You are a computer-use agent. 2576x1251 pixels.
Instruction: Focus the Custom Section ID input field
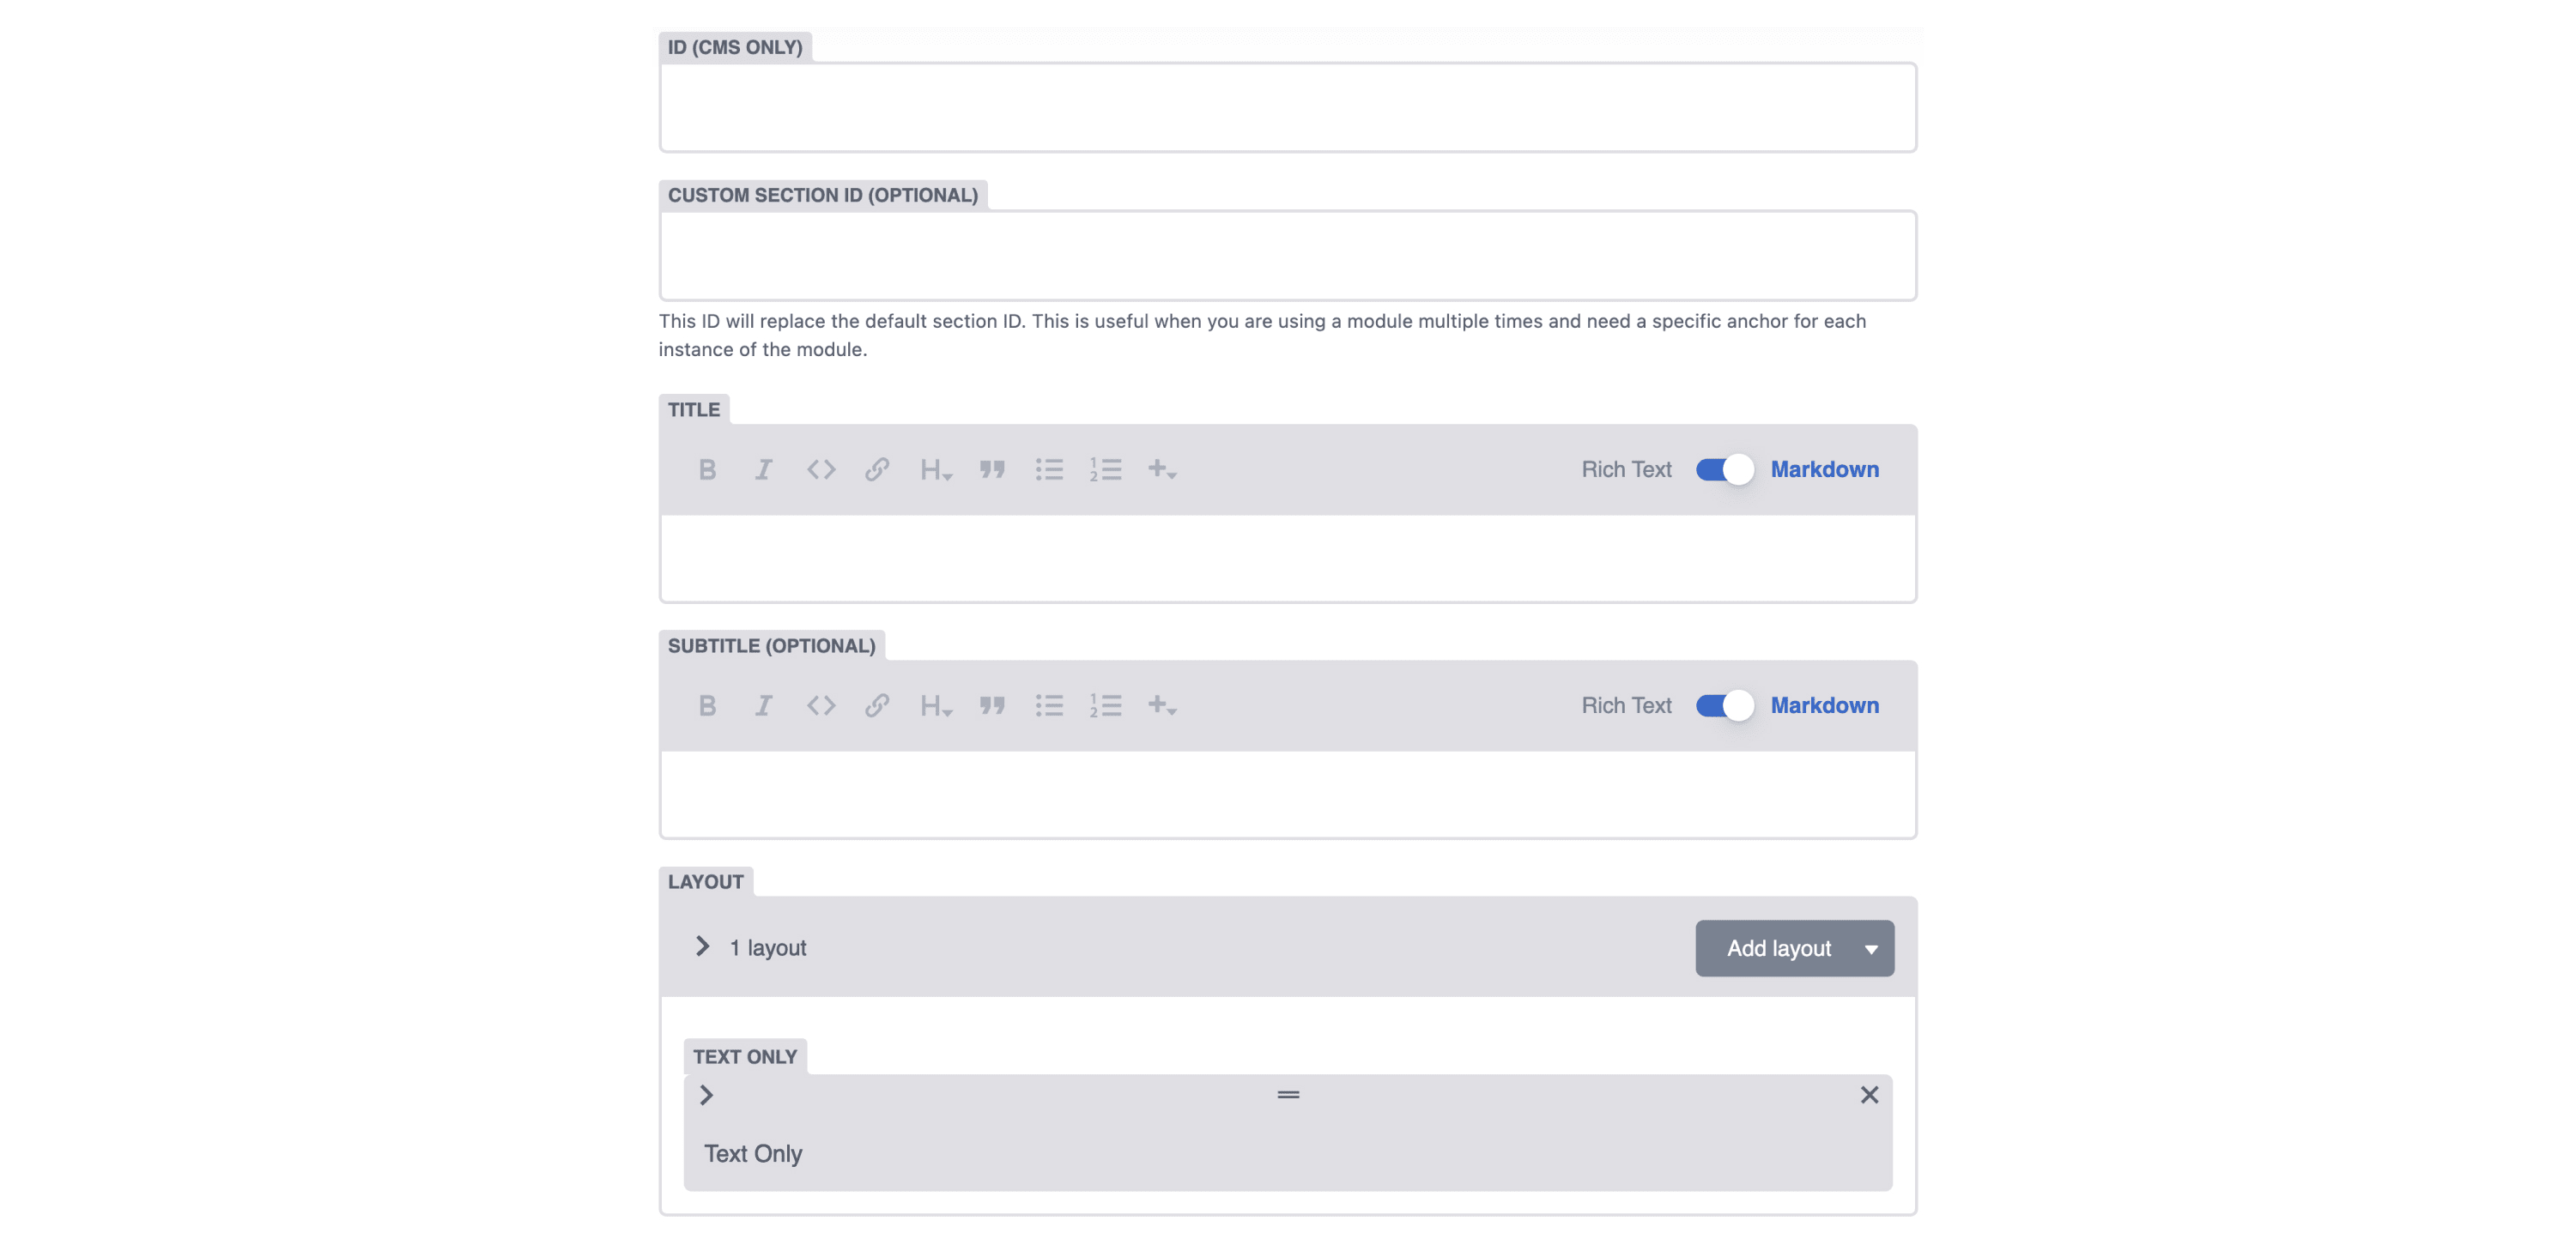tap(1288, 256)
